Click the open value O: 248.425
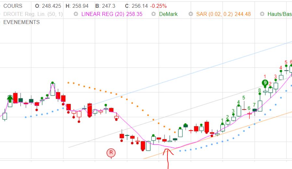The height and width of the screenshot is (169, 292). click(48, 6)
